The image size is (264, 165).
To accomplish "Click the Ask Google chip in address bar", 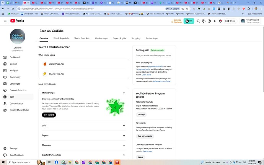I will tap(173, 8).
